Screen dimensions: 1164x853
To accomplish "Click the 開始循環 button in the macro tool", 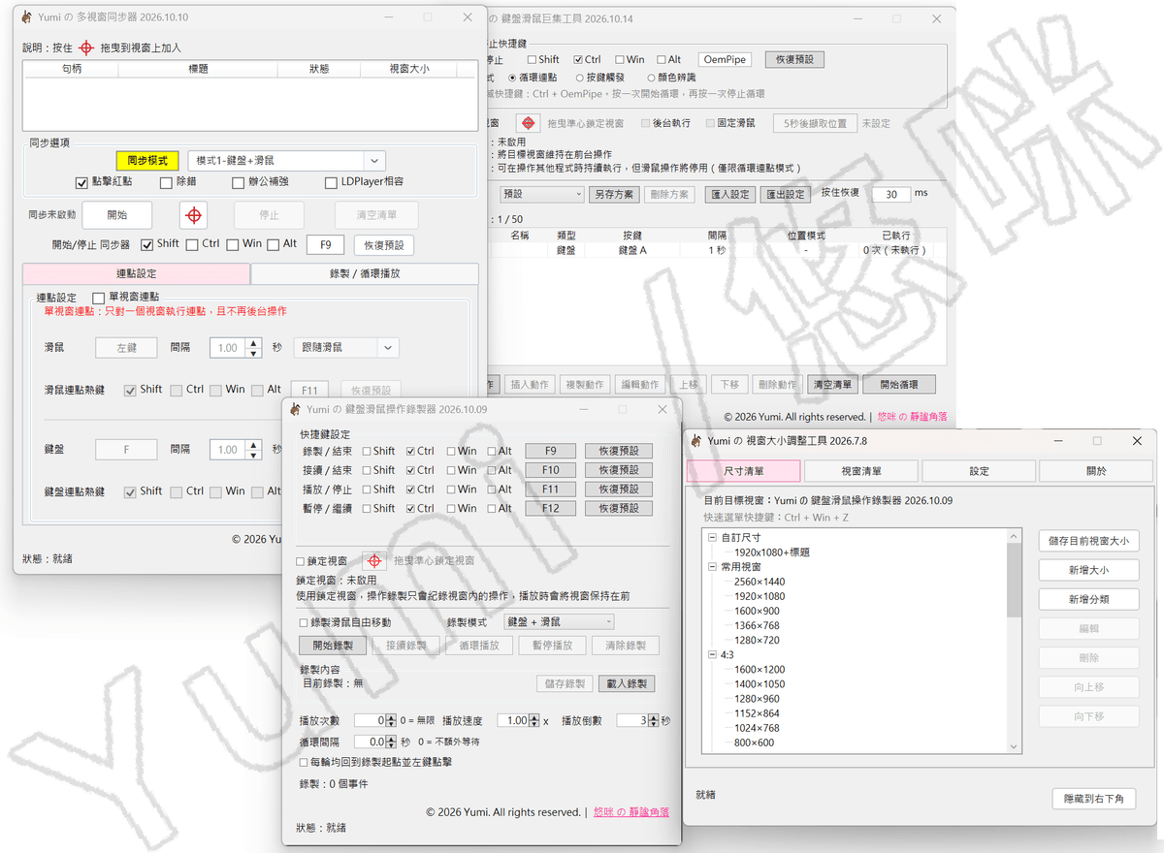I will click(x=898, y=385).
